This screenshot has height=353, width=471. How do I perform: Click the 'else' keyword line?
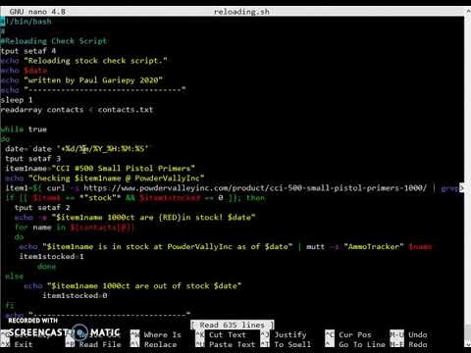point(14,277)
